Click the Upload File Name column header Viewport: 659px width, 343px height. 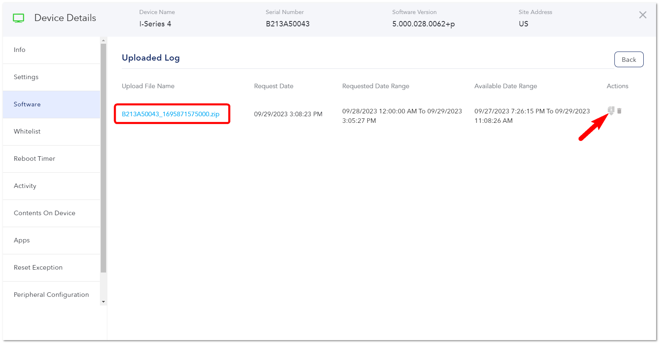tap(148, 86)
